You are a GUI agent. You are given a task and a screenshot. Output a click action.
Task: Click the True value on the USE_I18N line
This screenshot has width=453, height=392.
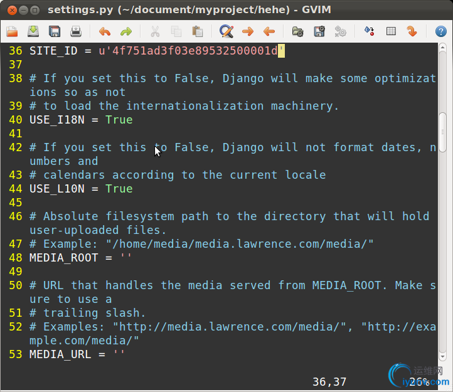click(119, 120)
